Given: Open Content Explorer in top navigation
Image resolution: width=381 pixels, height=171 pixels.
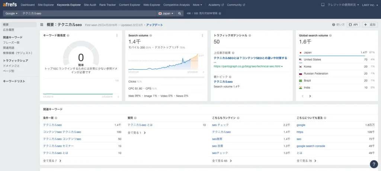Looking at the screenshot, I should 129,5.
